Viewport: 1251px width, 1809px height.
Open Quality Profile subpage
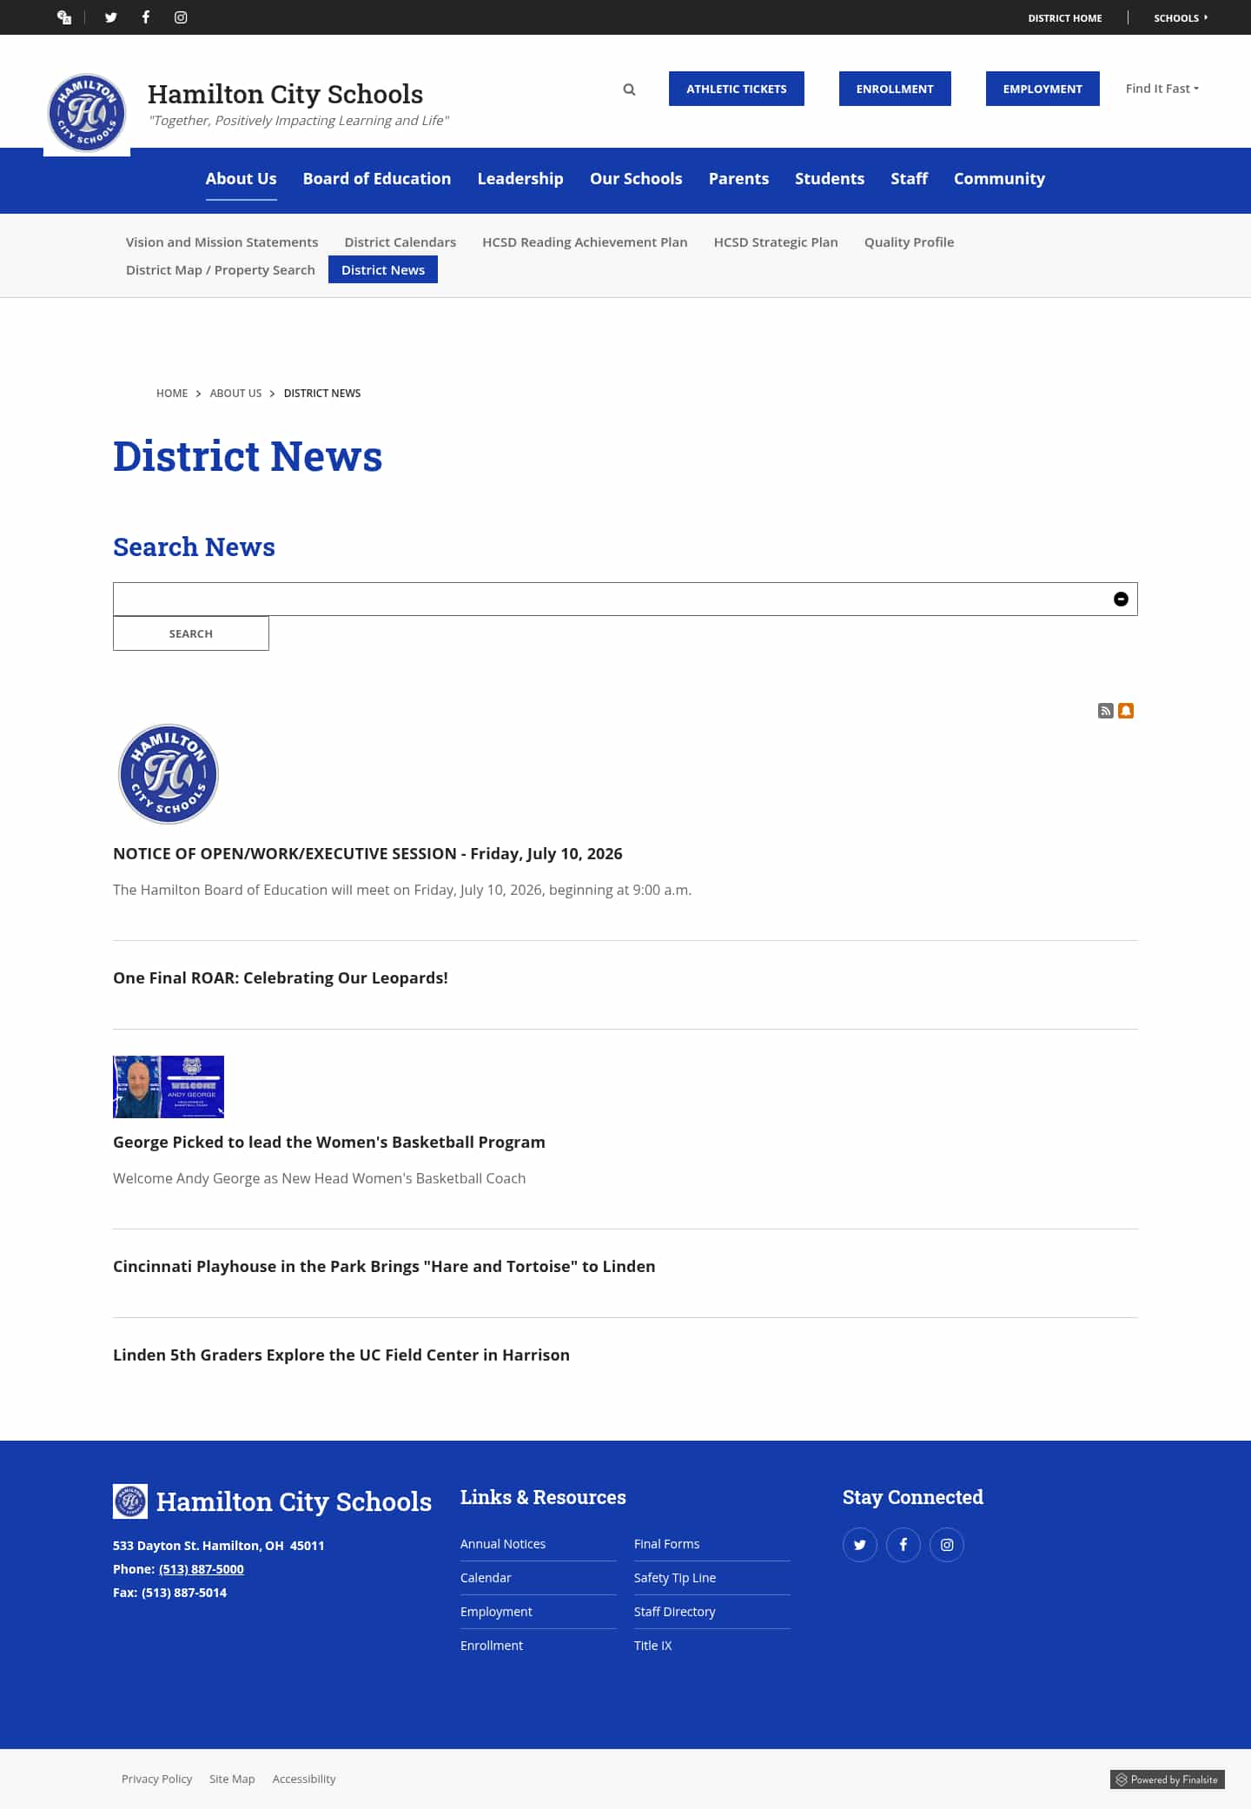(909, 242)
